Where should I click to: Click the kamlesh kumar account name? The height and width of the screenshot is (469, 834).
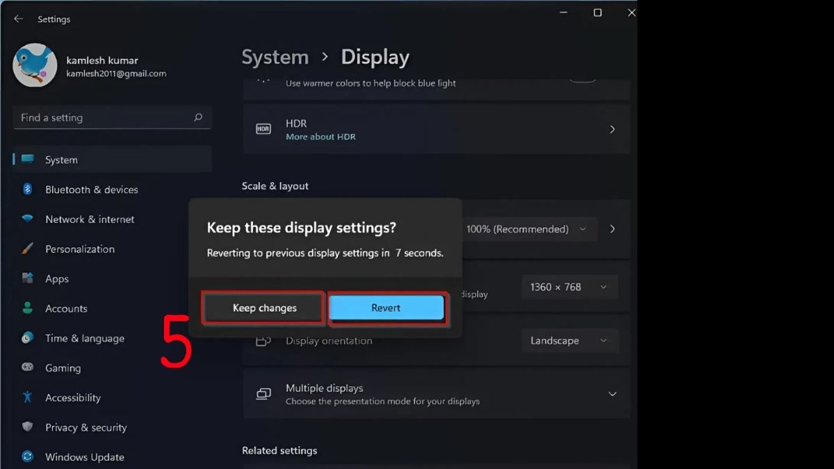(103, 60)
